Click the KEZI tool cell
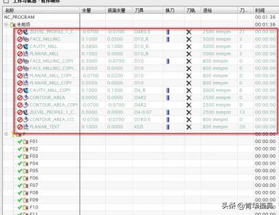Image resolution: width=279 pixels, height=215 pixels. (x=139, y=127)
